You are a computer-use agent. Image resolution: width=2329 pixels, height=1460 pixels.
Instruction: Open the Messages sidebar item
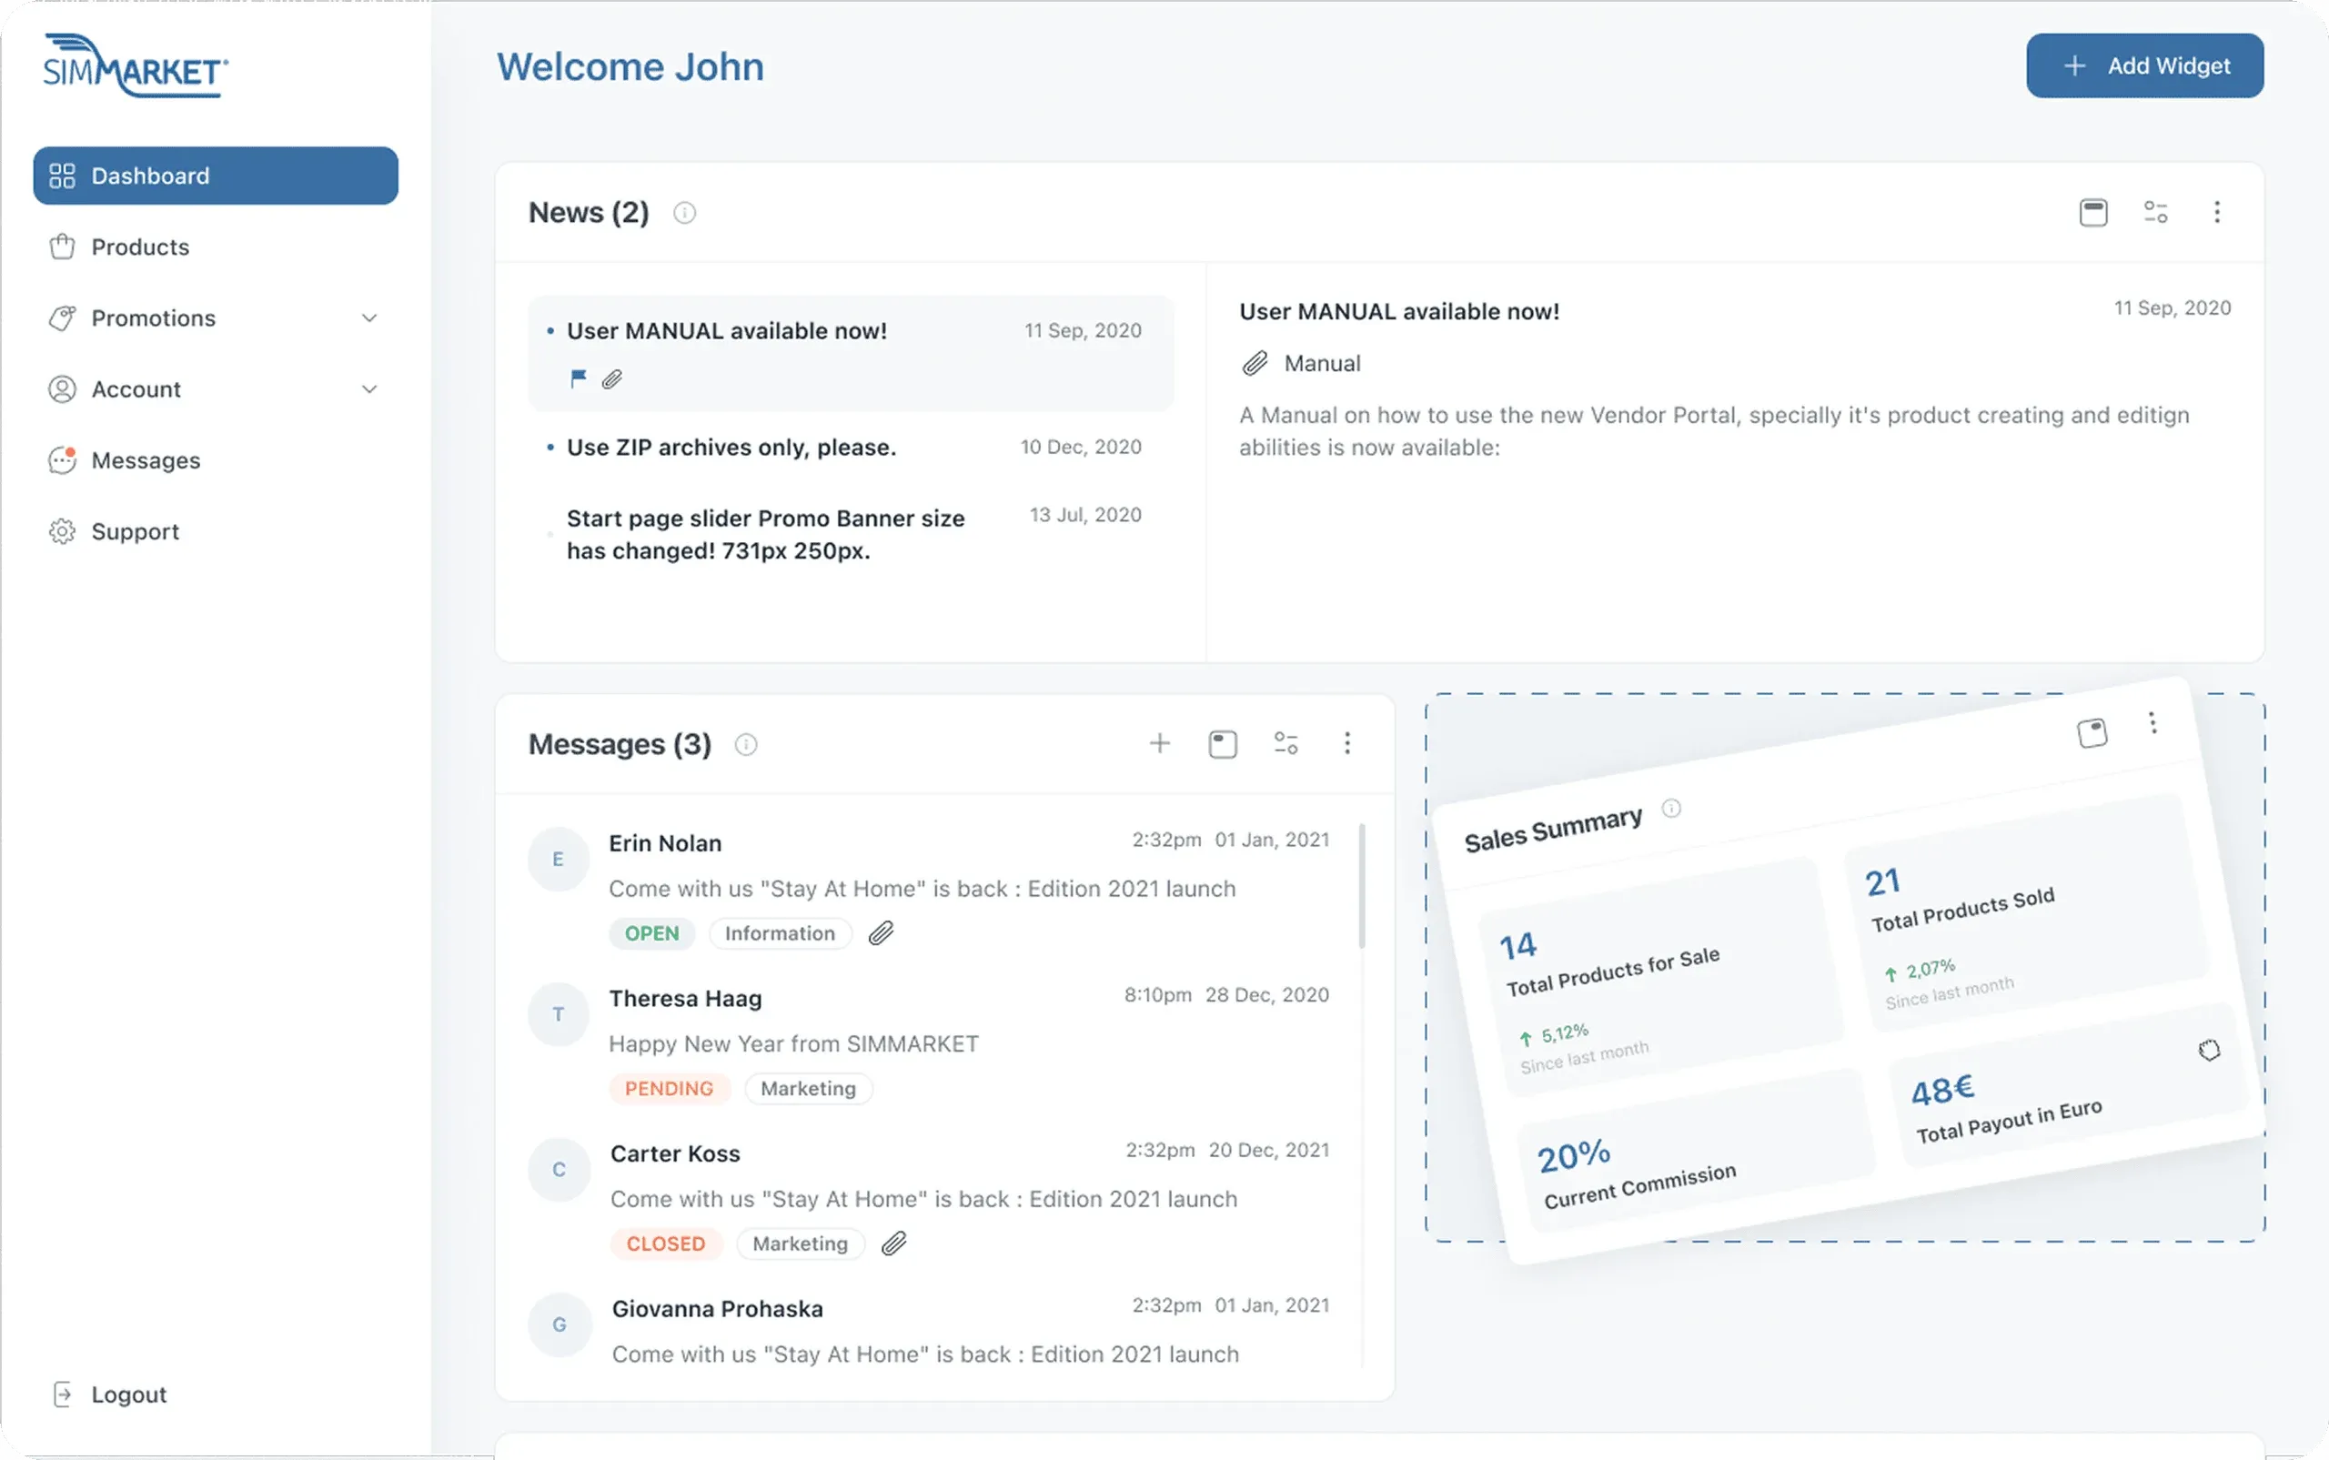pyautogui.click(x=216, y=460)
